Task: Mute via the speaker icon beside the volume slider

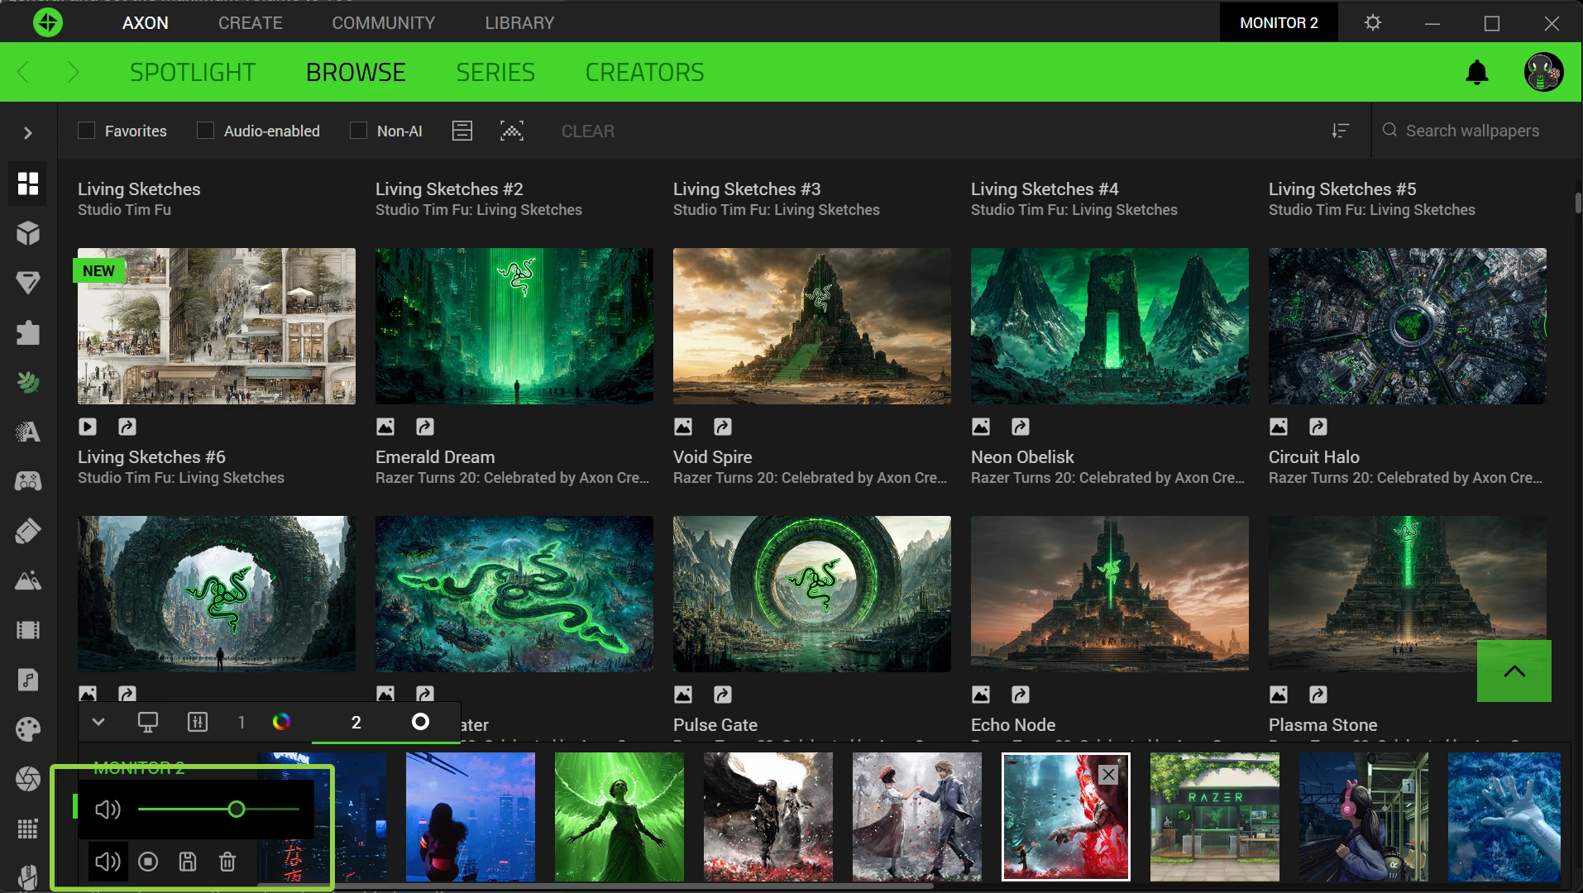Action: click(x=108, y=809)
